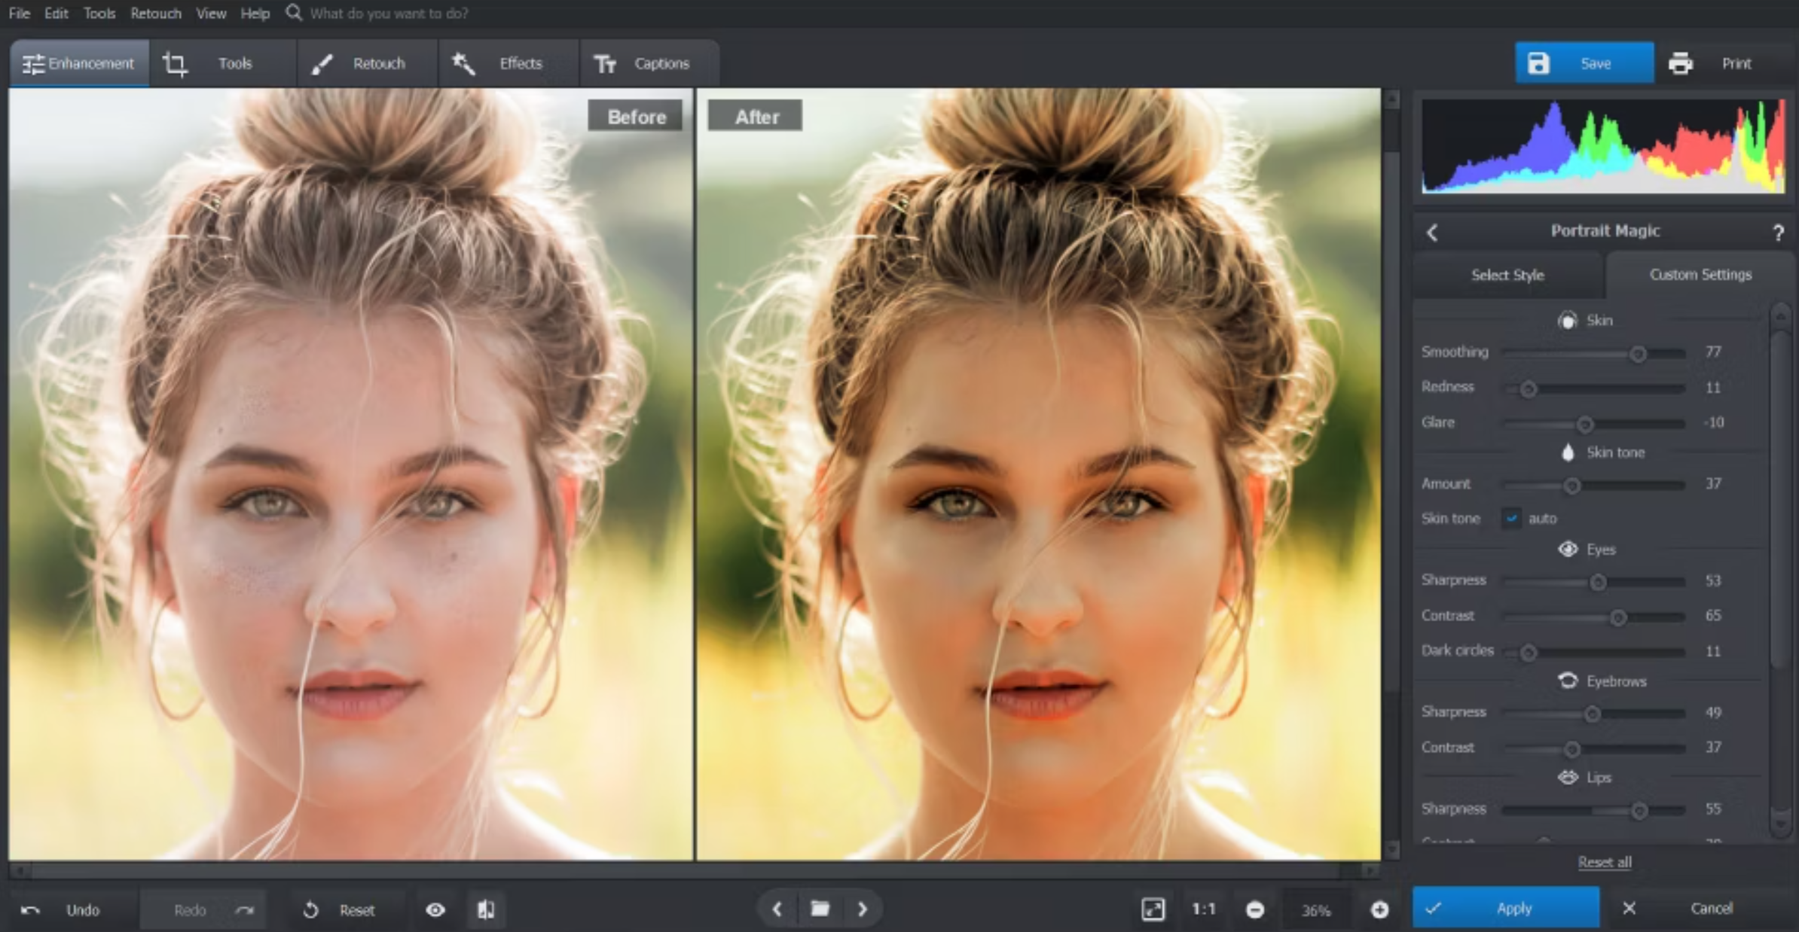This screenshot has height=932, width=1799.
Task: Apply the Portrait Magic settings
Action: pyautogui.click(x=1514, y=908)
